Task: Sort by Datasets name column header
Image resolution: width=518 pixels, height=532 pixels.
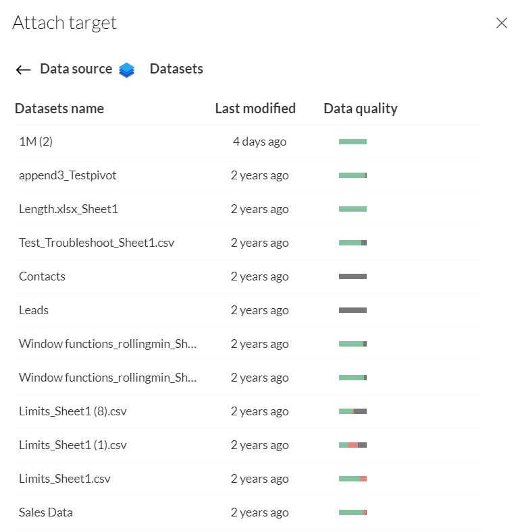Action: tap(59, 109)
